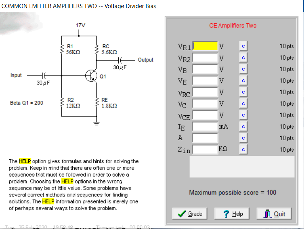This screenshot has width=304, height=229.
Task: Click the 'c' button for VRC
Action: pyautogui.click(x=244, y=92)
